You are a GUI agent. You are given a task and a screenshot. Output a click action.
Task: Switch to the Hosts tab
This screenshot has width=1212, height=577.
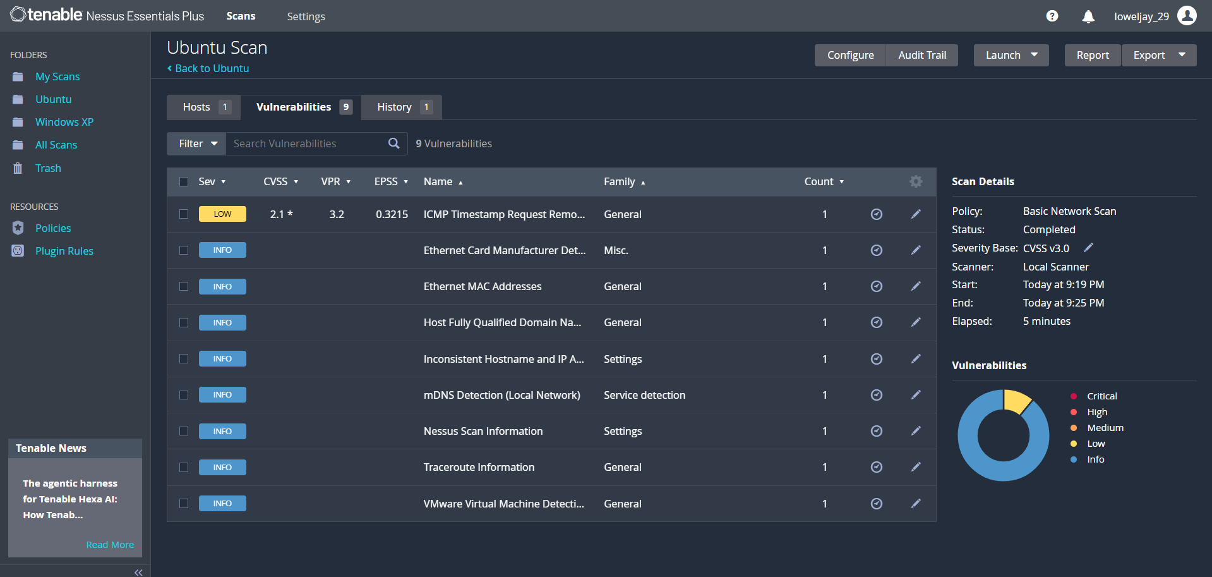[203, 107]
